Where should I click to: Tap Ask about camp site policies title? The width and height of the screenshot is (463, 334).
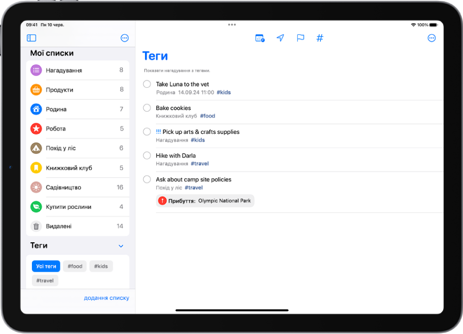[193, 180]
